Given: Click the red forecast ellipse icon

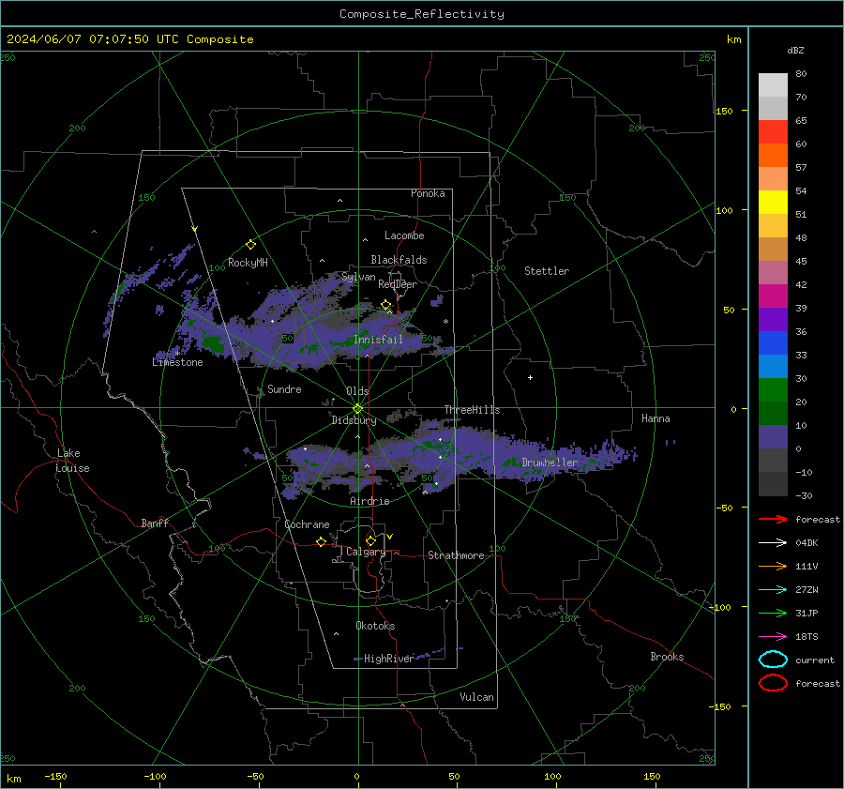Looking at the screenshot, I should coord(773,683).
